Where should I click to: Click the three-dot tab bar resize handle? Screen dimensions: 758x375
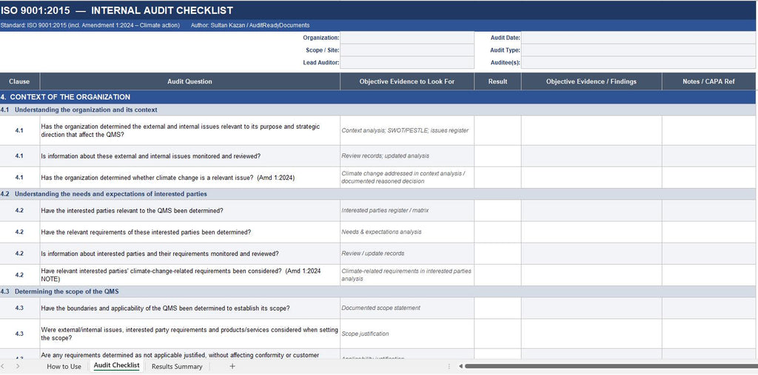(449, 366)
